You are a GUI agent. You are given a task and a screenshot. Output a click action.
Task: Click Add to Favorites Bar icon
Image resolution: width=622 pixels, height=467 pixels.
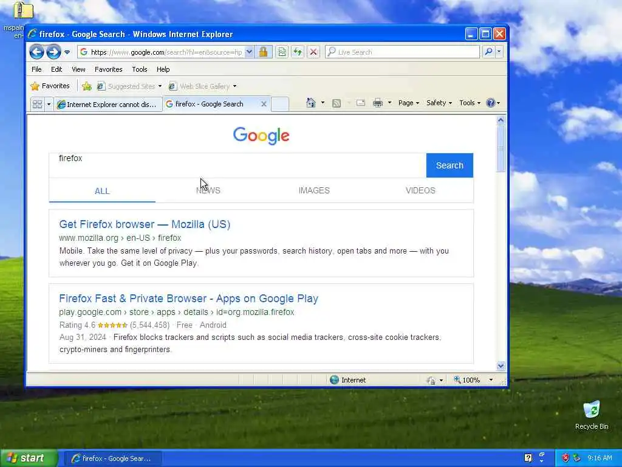(x=86, y=86)
